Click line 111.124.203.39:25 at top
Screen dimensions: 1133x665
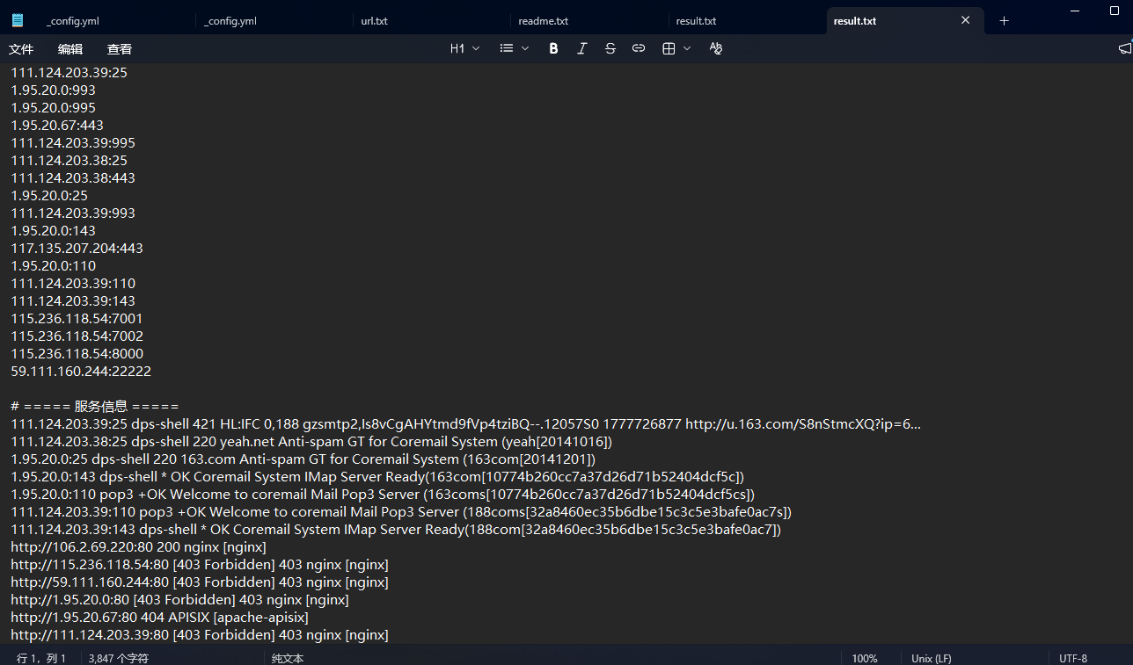point(69,73)
